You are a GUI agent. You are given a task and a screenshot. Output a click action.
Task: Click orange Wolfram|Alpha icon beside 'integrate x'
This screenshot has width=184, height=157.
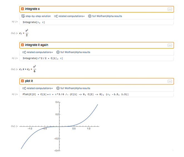point(23,9)
